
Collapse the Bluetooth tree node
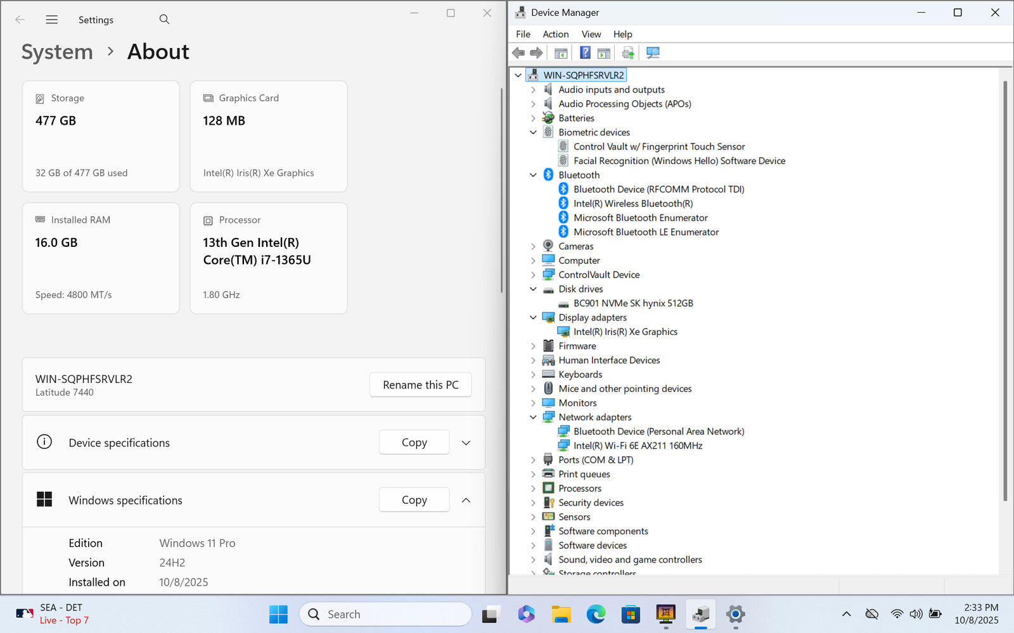pos(533,175)
